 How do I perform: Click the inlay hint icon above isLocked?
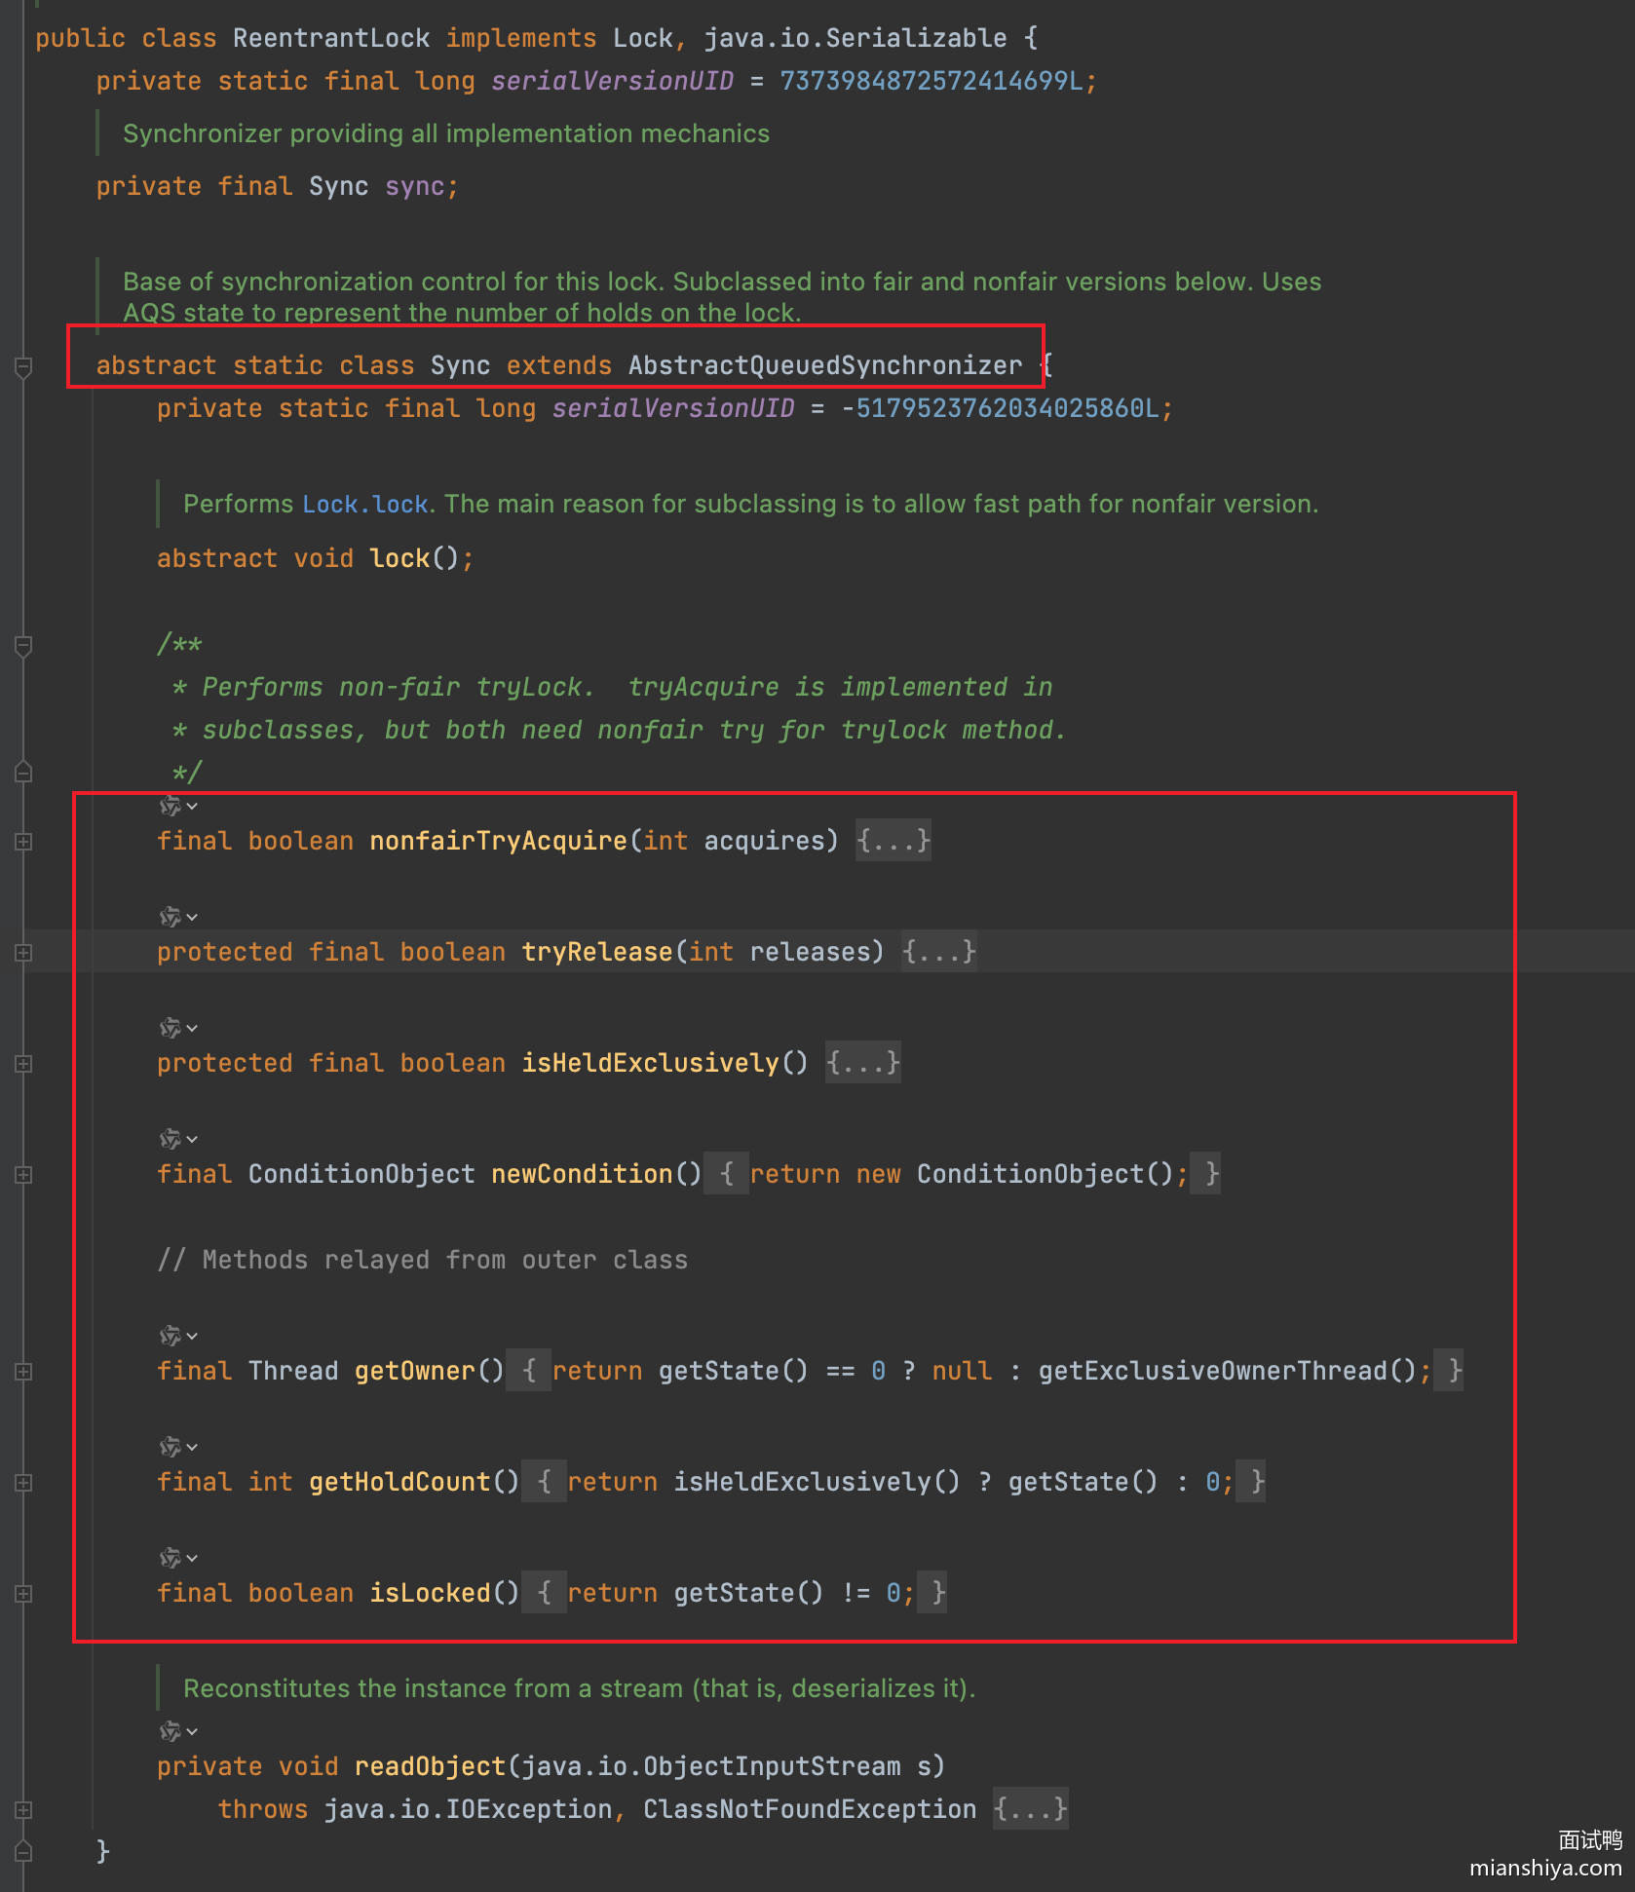coord(171,1558)
